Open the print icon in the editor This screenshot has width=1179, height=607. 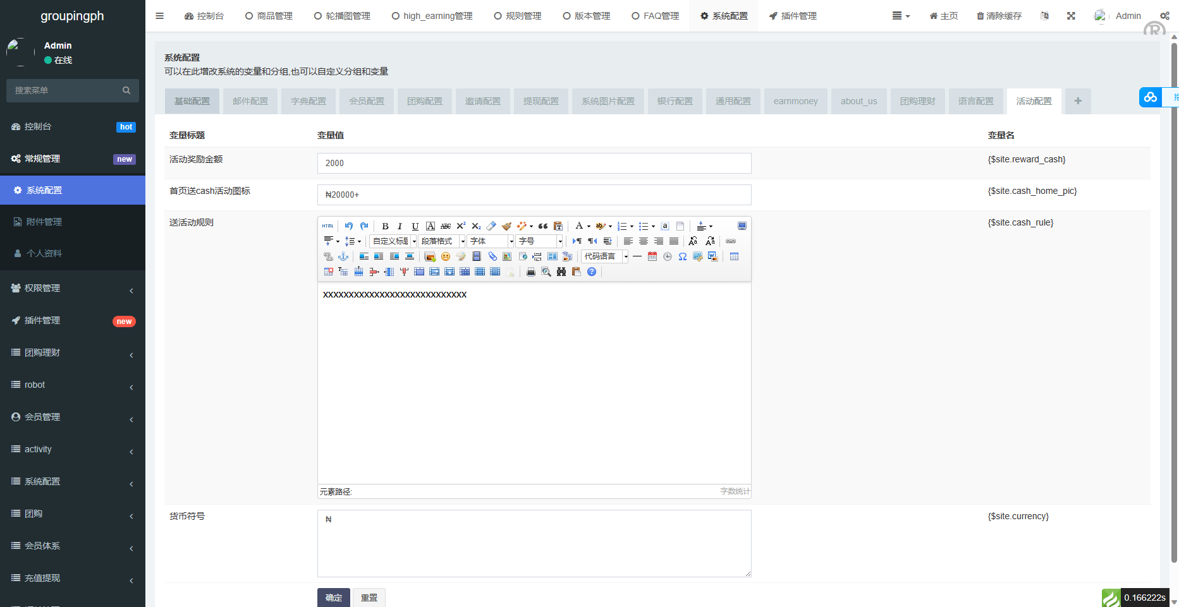[530, 272]
